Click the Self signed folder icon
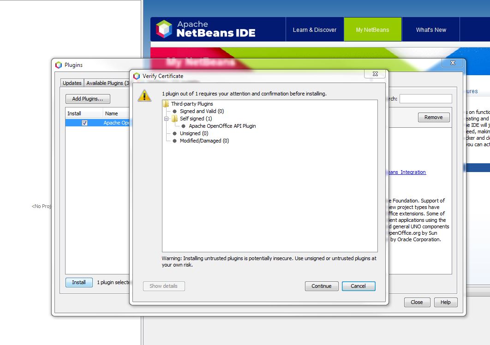Image resolution: width=490 pixels, height=345 pixels. (x=175, y=119)
